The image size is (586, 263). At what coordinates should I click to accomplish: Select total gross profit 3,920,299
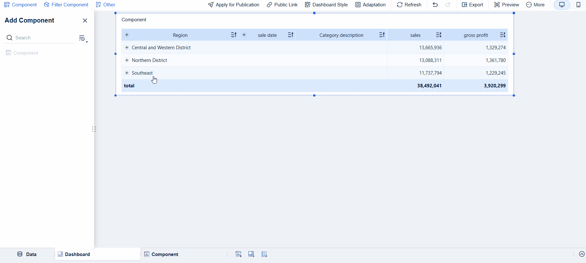[x=495, y=86]
